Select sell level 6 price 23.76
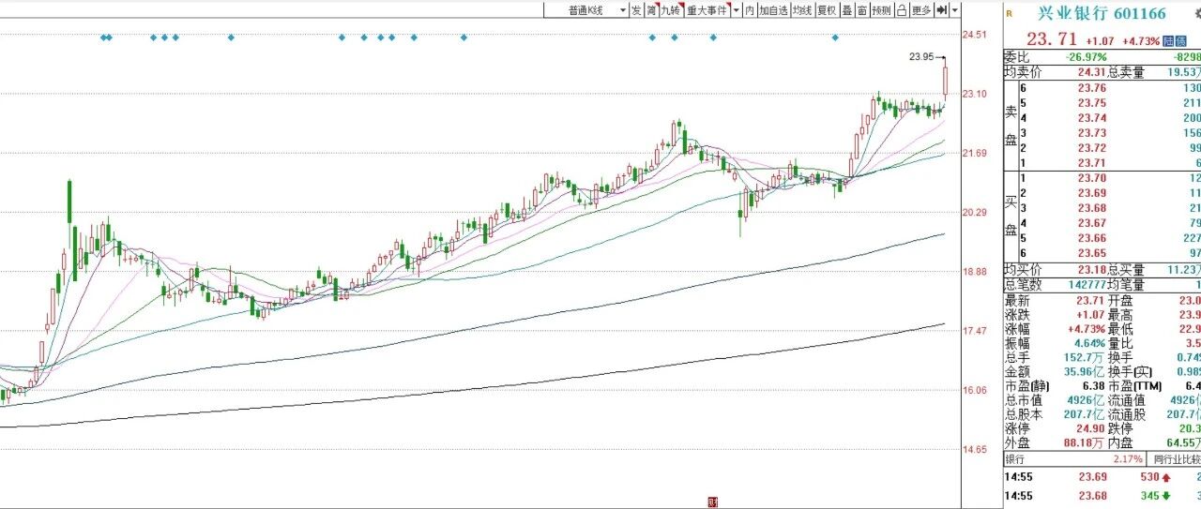1201x509 pixels. click(x=1092, y=87)
